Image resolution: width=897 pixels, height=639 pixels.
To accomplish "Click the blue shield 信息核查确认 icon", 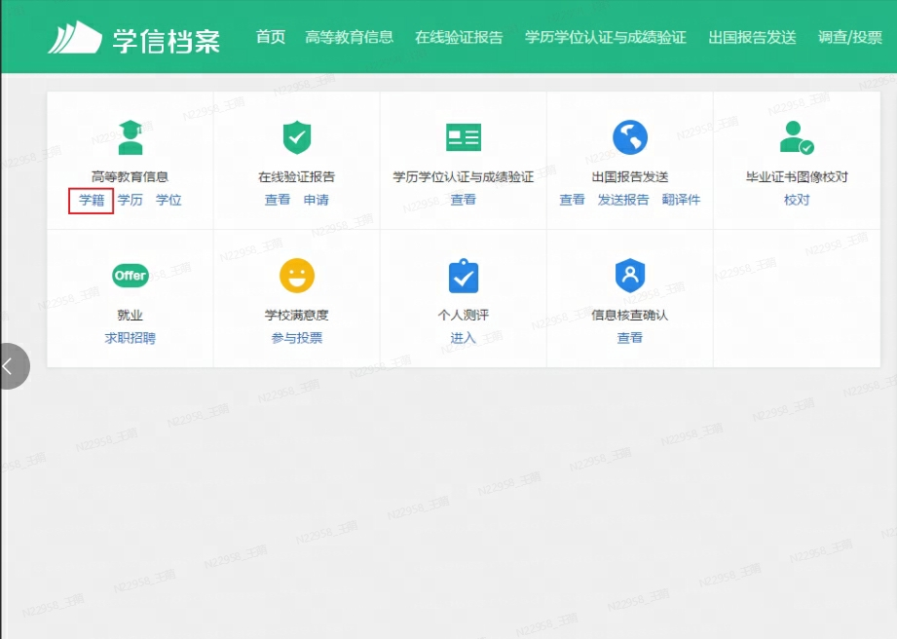I will point(629,276).
